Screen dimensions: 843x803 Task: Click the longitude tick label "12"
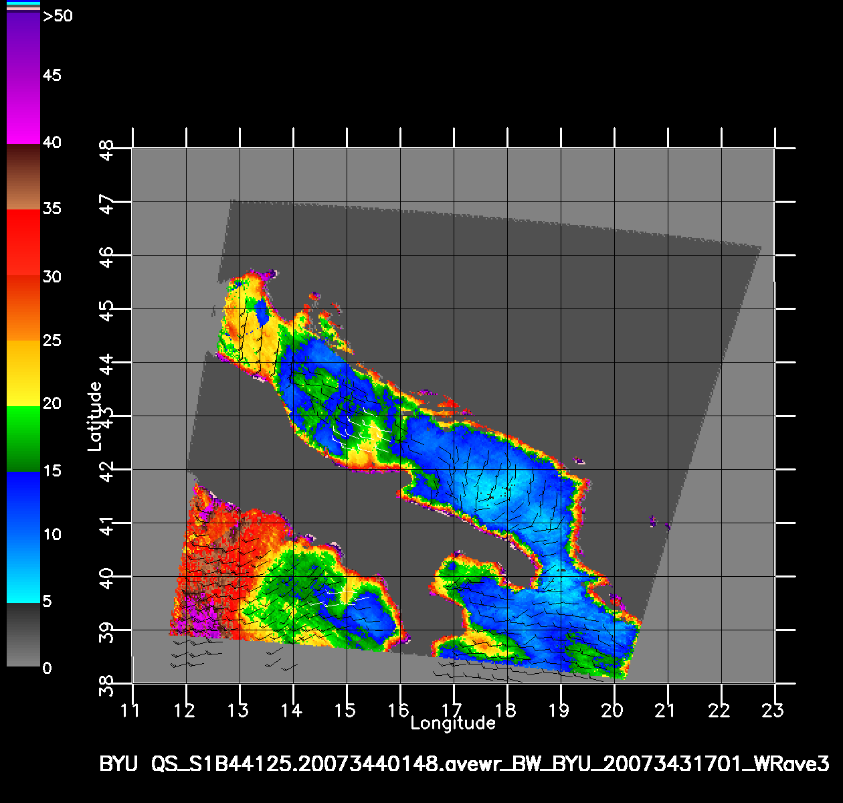click(185, 710)
